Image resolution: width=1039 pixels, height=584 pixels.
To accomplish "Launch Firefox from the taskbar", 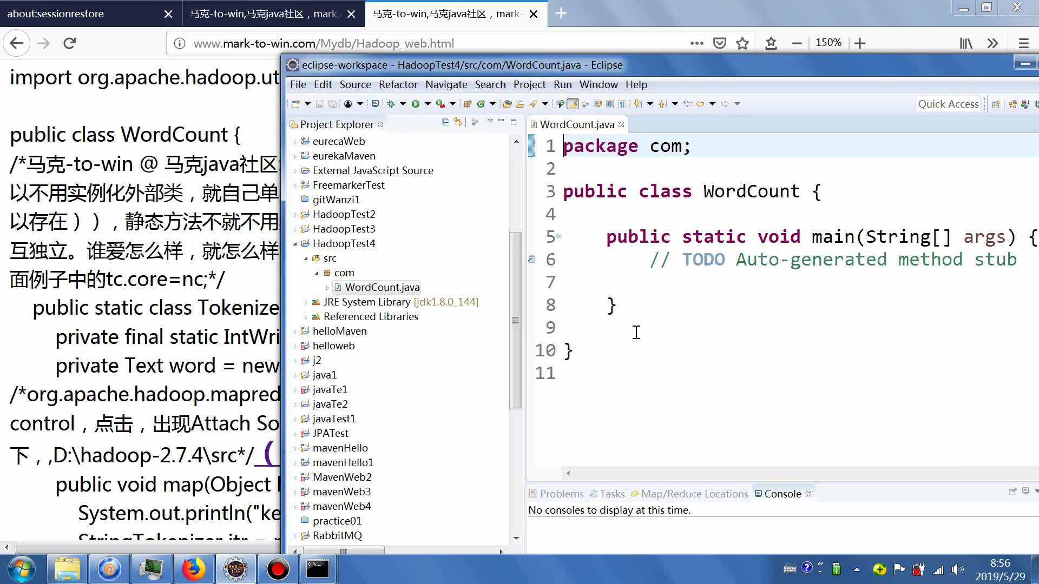I will point(194,569).
